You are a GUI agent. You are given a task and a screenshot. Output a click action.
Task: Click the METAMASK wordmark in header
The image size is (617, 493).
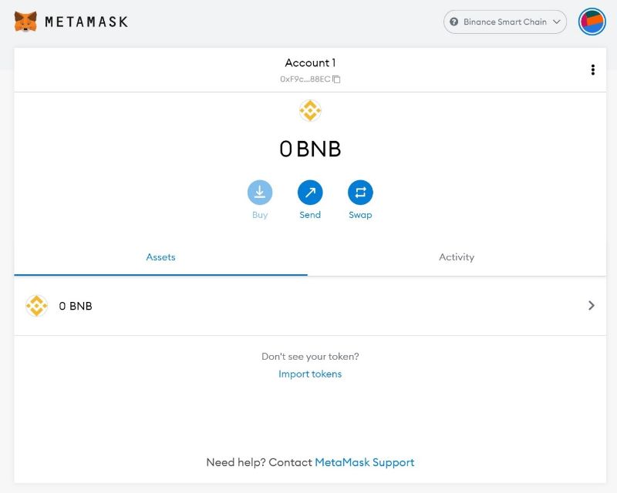point(86,22)
